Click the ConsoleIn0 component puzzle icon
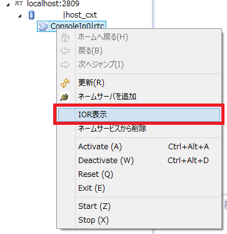 [43, 26]
